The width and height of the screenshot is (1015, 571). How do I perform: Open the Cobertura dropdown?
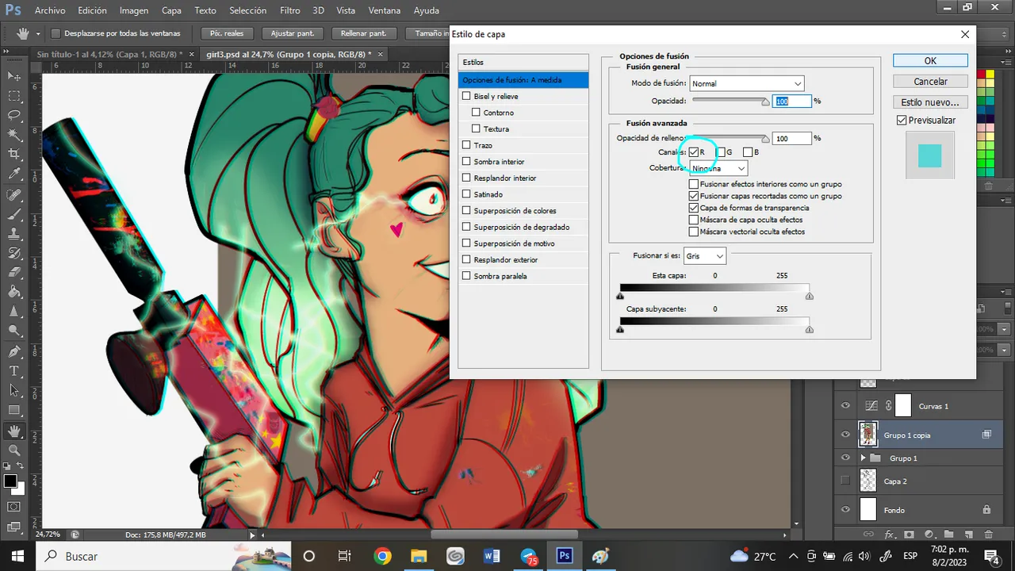[x=718, y=168]
